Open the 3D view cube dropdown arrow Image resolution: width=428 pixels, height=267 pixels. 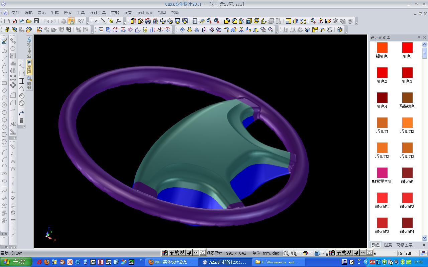point(324,253)
